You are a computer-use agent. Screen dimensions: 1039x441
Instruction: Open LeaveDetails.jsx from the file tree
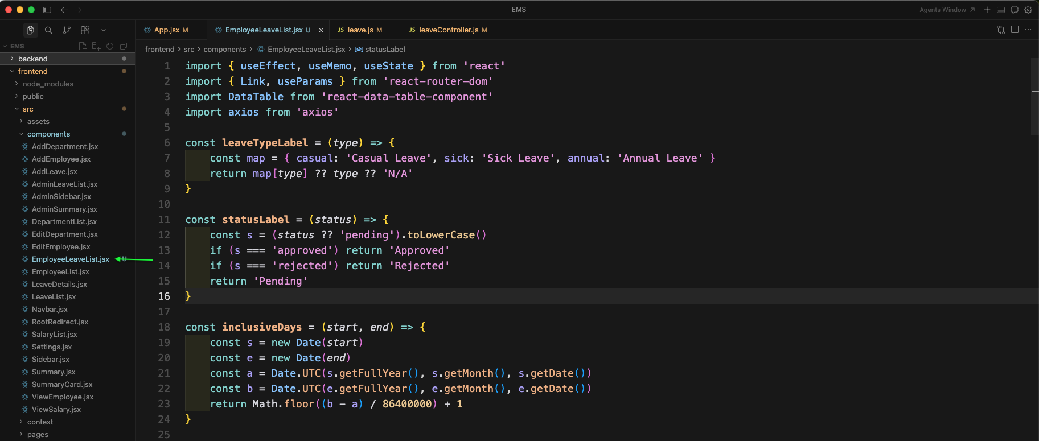pyautogui.click(x=68, y=284)
